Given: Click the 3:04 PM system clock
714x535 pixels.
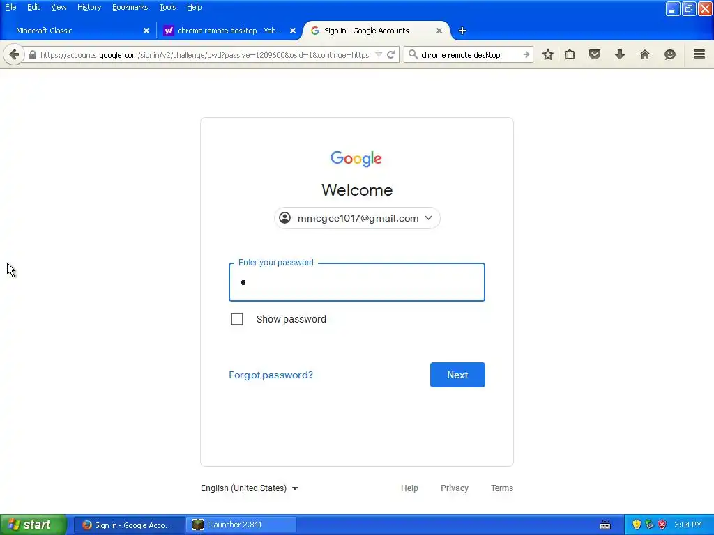Looking at the screenshot, I should [x=688, y=525].
